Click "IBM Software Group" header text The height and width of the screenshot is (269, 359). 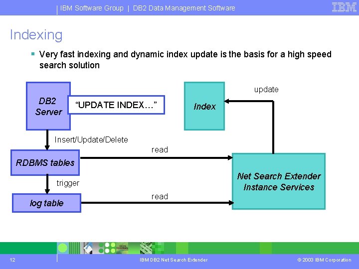point(92,8)
